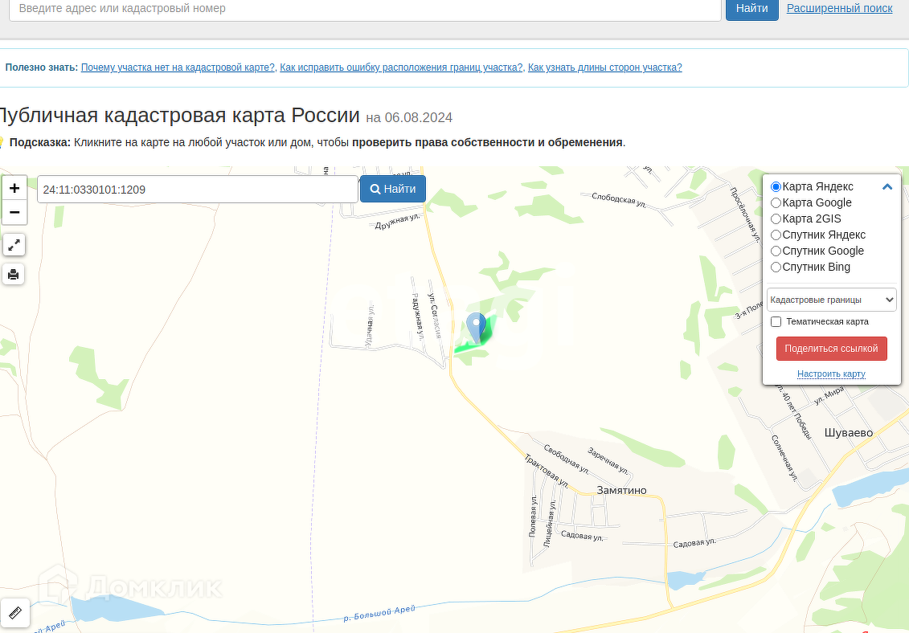Click Солнечная ул. street label
Viewport: 909px width, 633px height.
tap(784, 458)
